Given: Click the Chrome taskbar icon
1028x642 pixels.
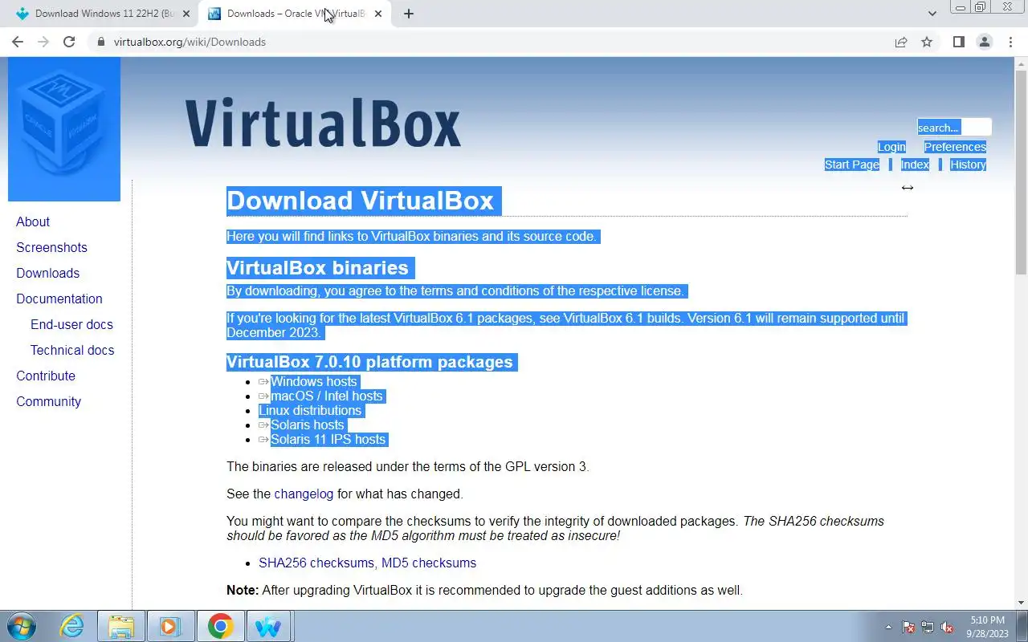Looking at the screenshot, I should click(220, 626).
